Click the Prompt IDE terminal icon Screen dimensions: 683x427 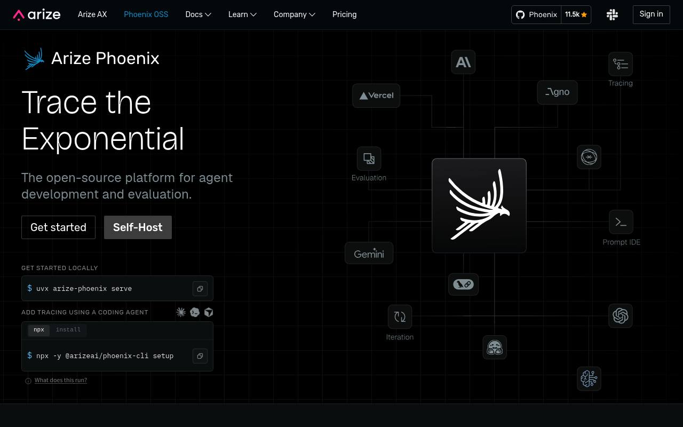[621, 222]
